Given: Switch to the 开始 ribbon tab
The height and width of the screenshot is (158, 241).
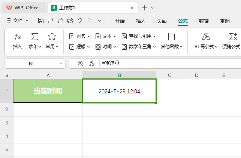Looking at the screenshot, I should (120, 21).
